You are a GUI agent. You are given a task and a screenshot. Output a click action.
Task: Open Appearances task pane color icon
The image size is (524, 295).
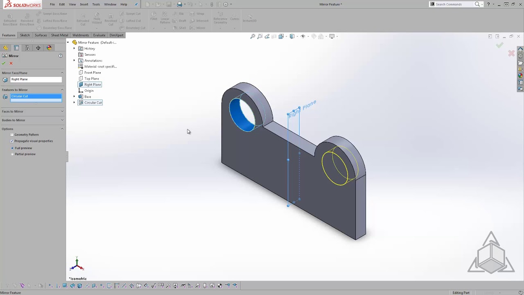(x=520, y=76)
